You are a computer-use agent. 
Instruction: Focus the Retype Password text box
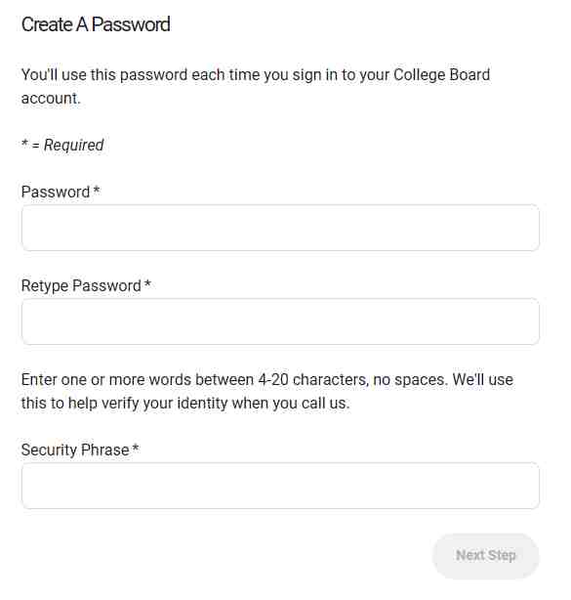[x=280, y=321]
